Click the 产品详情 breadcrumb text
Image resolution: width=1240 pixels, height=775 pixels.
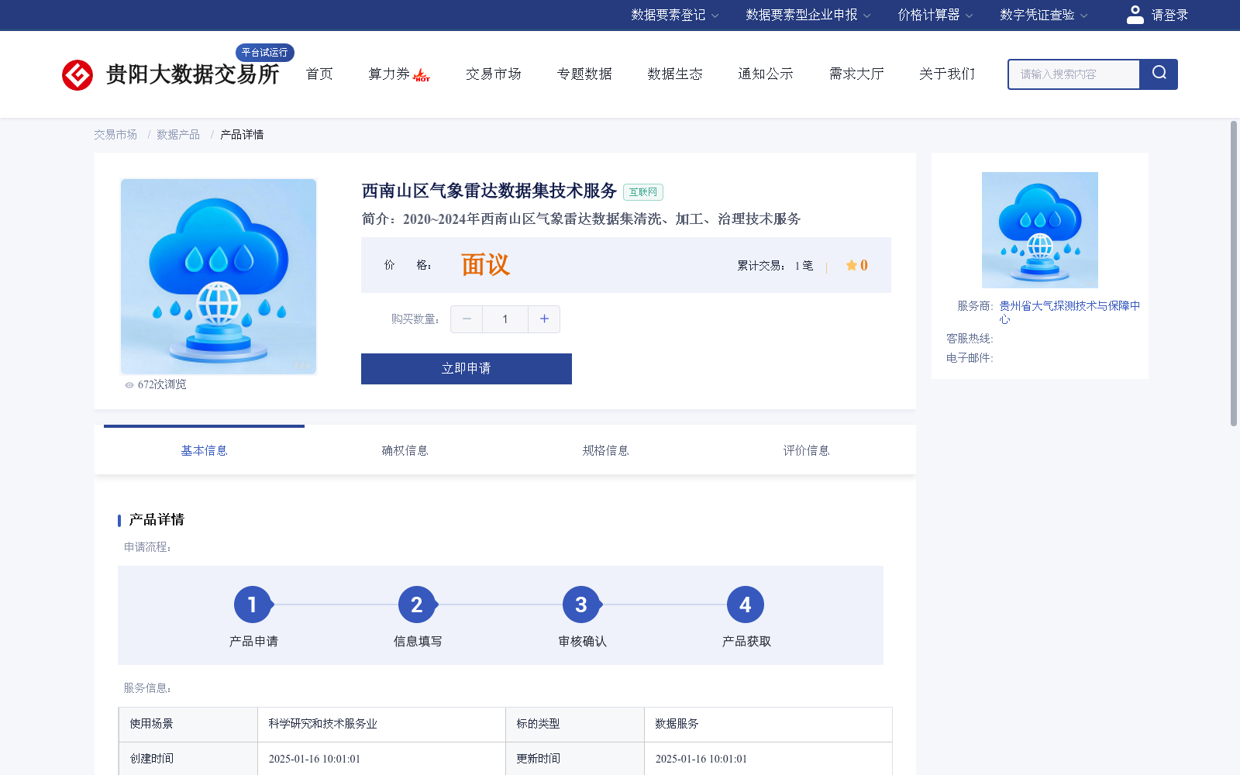[x=242, y=135]
